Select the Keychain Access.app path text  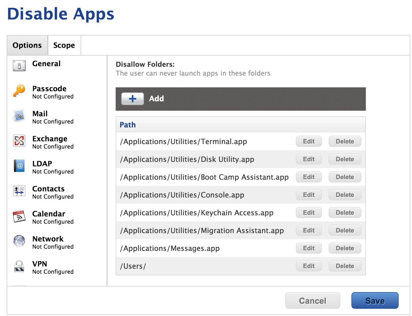click(x=197, y=213)
